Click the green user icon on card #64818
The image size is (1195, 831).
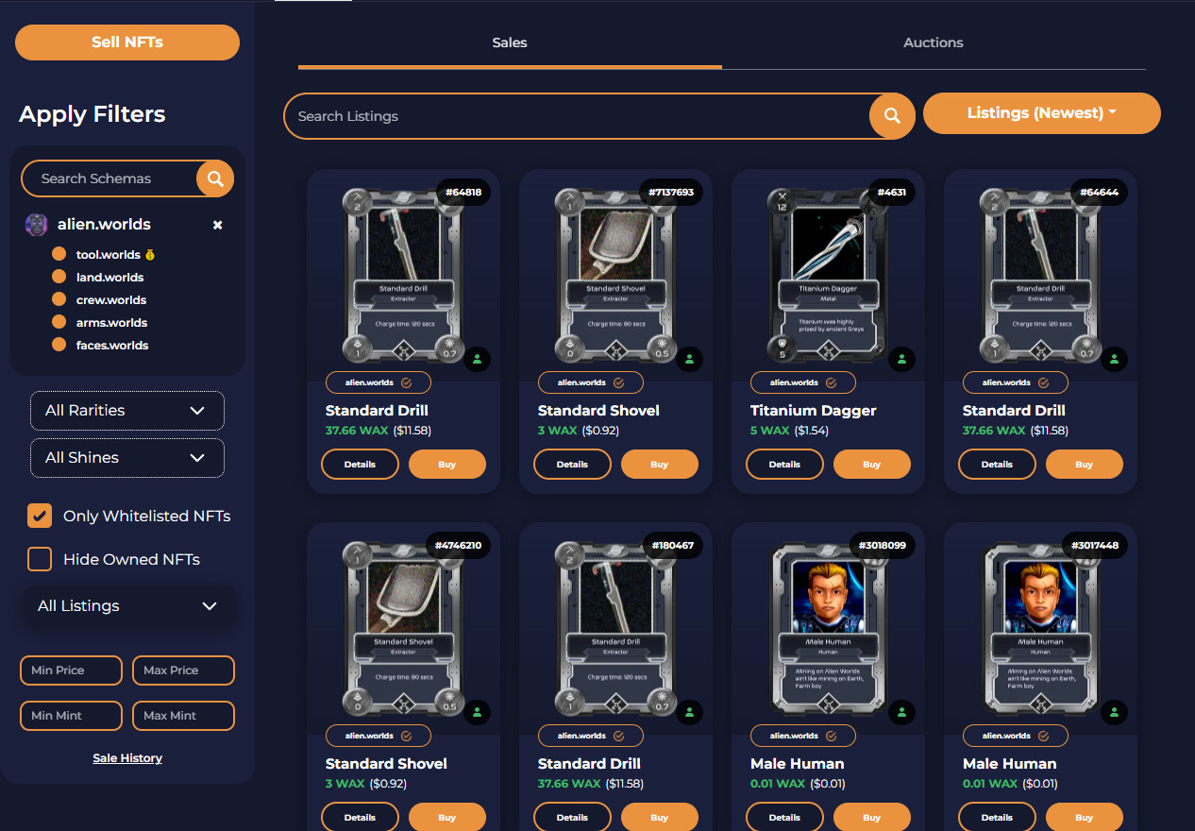(x=478, y=359)
